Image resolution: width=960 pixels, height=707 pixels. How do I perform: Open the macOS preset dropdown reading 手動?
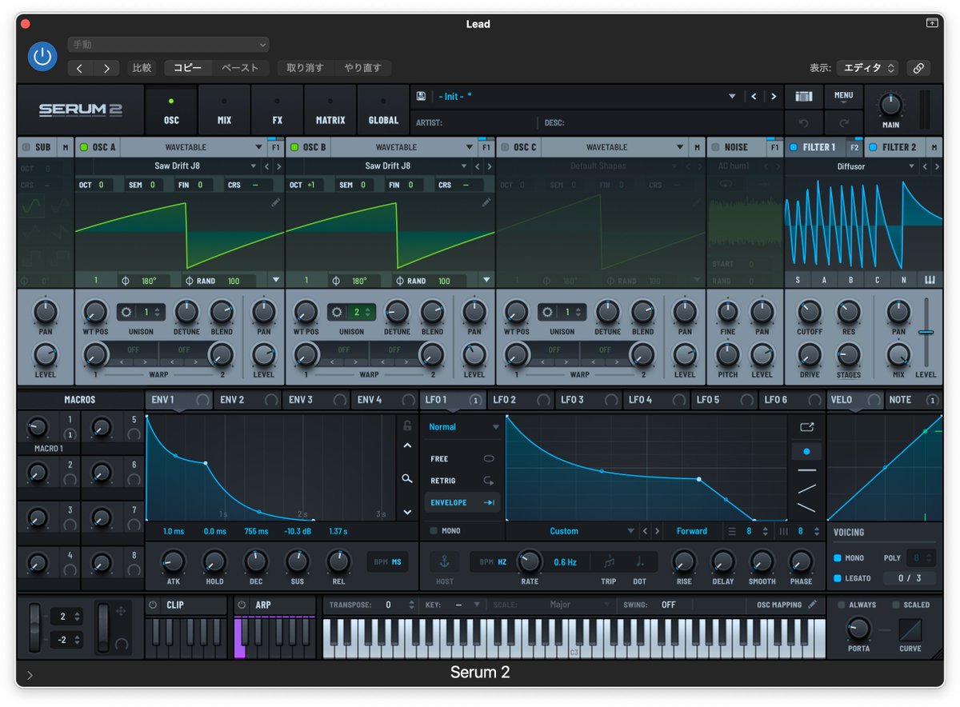coord(168,45)
